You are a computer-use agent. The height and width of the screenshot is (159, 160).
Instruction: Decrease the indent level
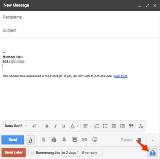pos(114,126)
